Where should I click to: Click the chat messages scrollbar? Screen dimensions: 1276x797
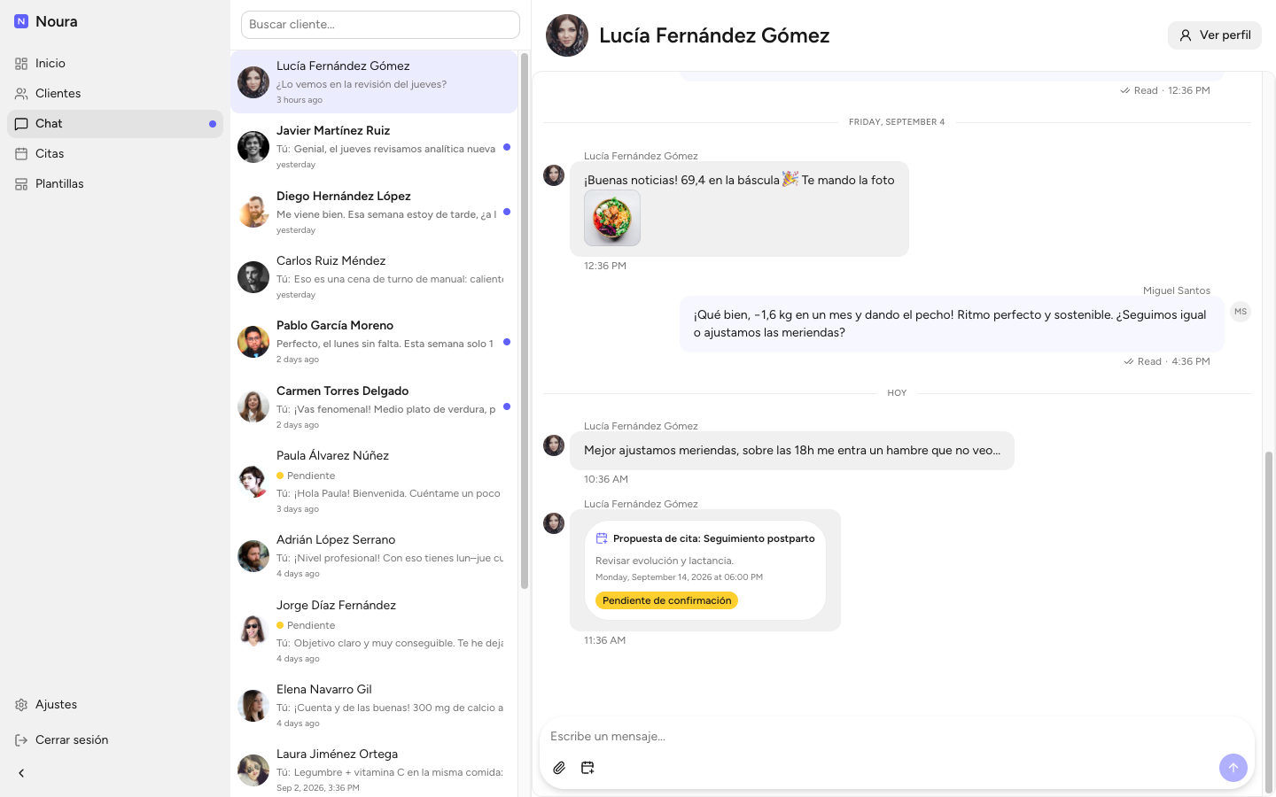(1269, 623)
